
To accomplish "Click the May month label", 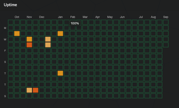I will click(110, 17).
